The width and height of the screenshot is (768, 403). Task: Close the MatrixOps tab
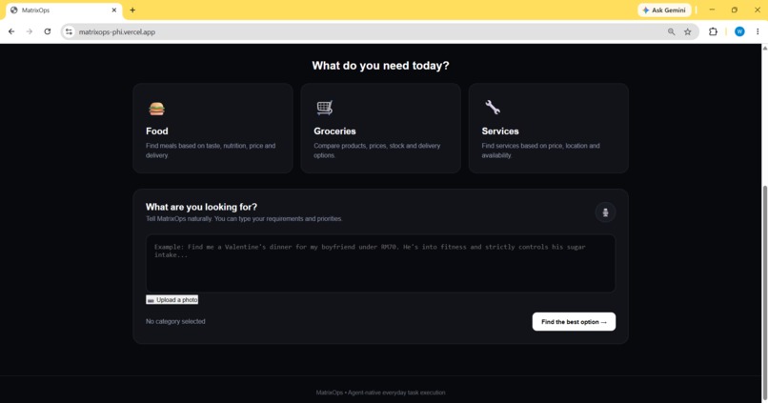[114, 10]
